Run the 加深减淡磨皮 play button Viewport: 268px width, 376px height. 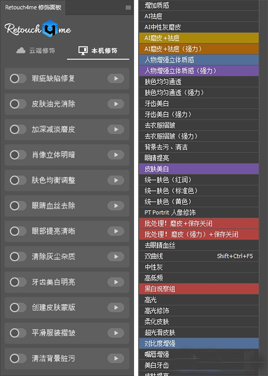tap(116, 129)
